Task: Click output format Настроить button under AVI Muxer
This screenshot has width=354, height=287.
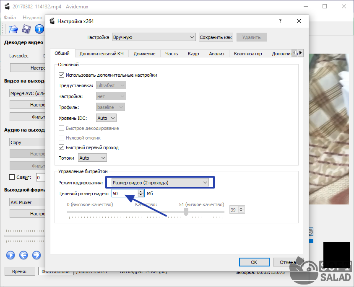Action: pos(28,214)
